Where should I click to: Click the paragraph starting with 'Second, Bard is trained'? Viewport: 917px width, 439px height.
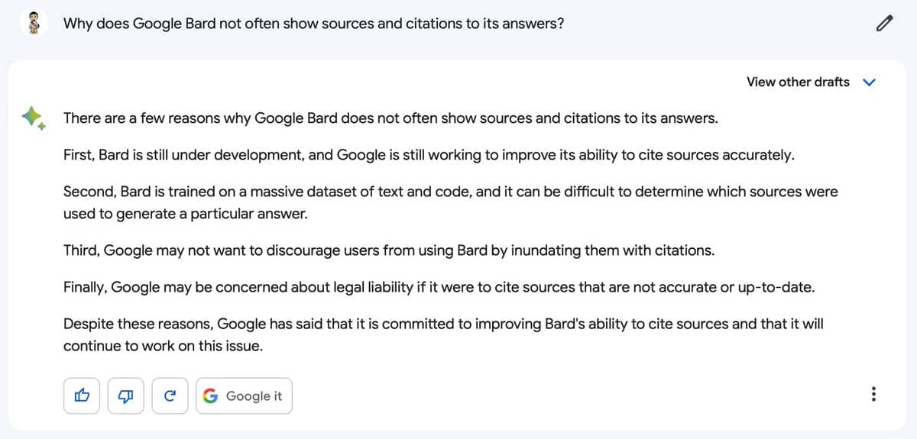451,202
